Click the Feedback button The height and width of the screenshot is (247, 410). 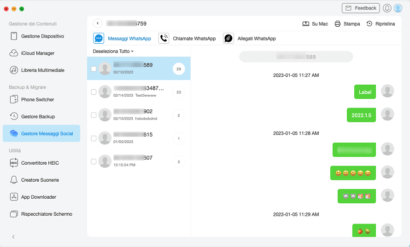click(x=360, y=8)
